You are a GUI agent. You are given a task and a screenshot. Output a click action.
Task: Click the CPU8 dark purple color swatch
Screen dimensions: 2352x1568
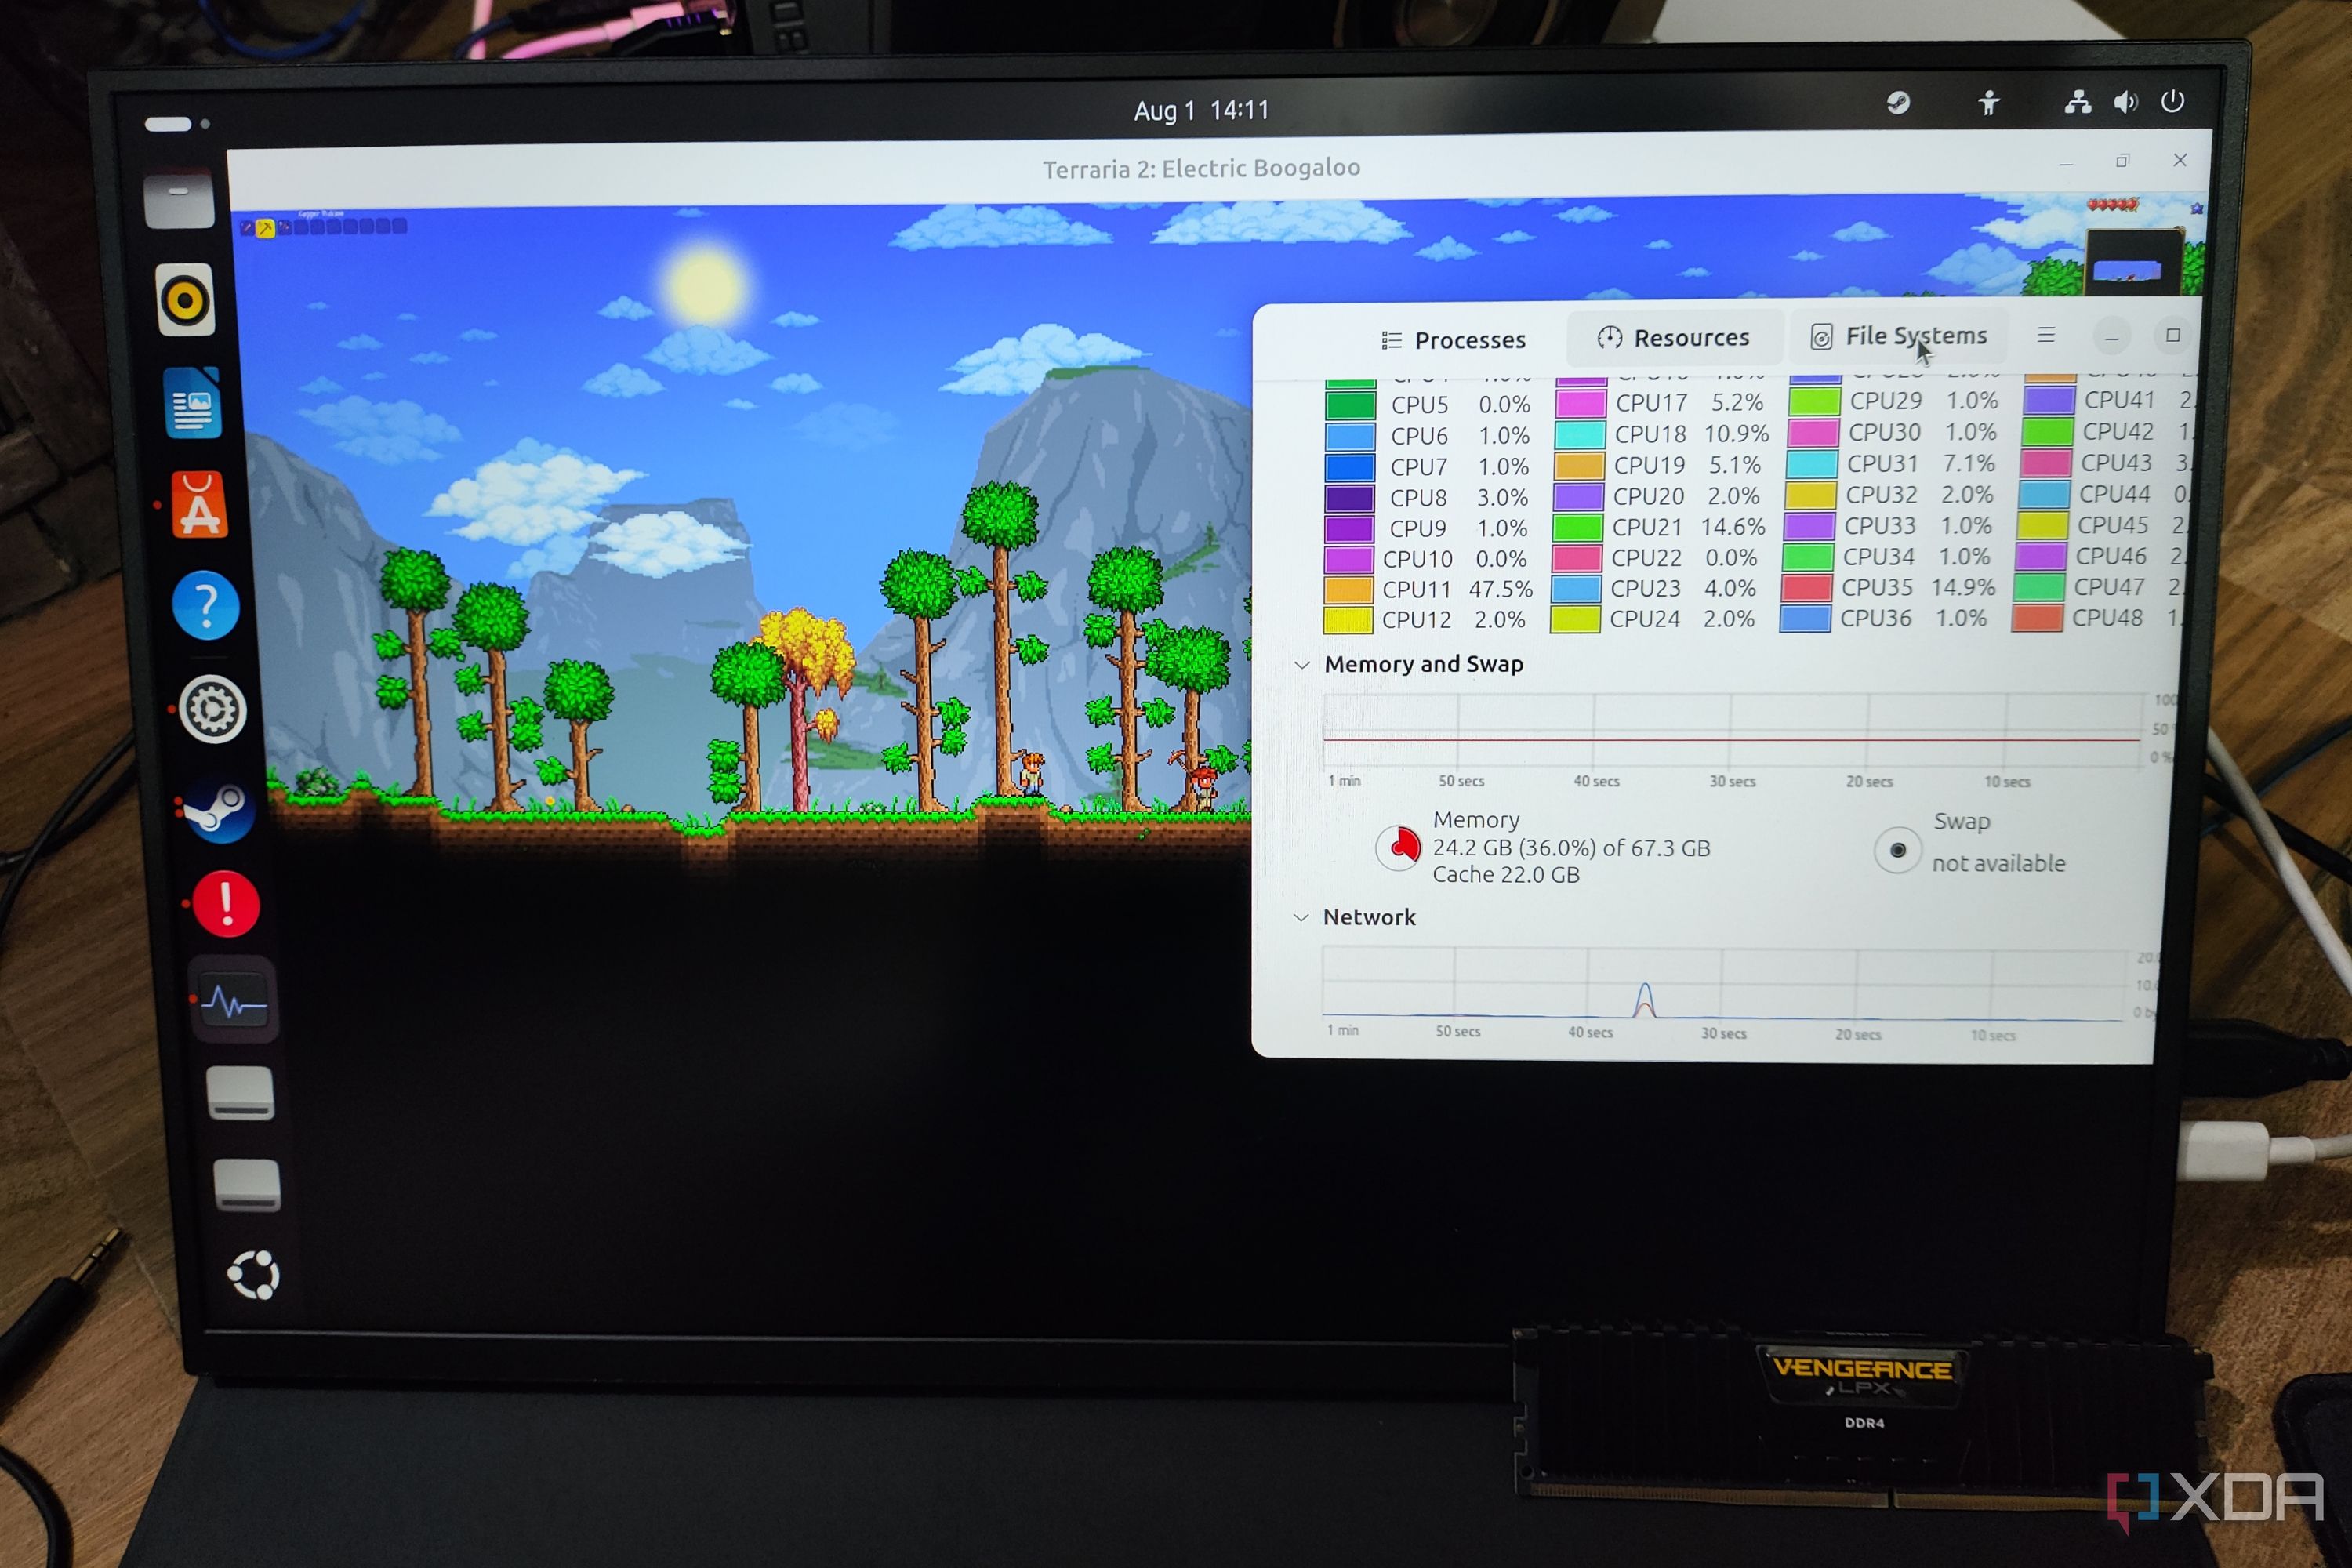(x=1349, y=498)
